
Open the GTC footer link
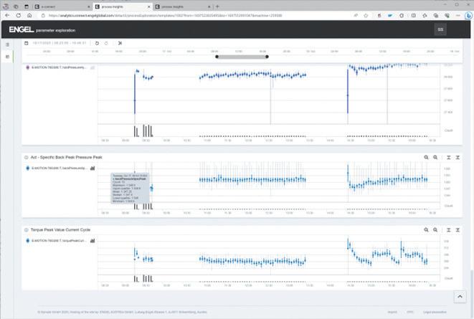tap(410, 312)
